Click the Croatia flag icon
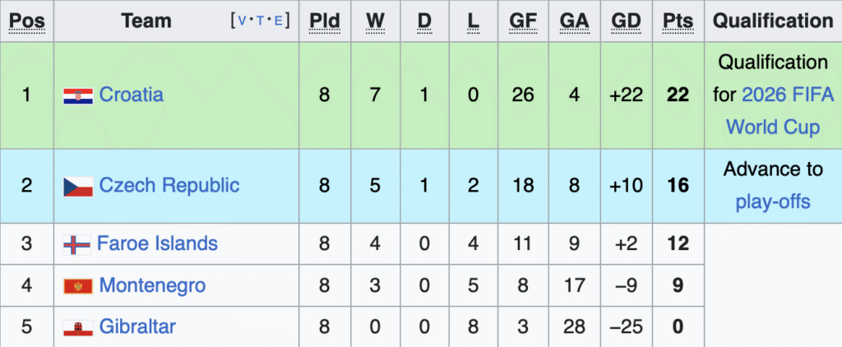 (x=78, y=95)
